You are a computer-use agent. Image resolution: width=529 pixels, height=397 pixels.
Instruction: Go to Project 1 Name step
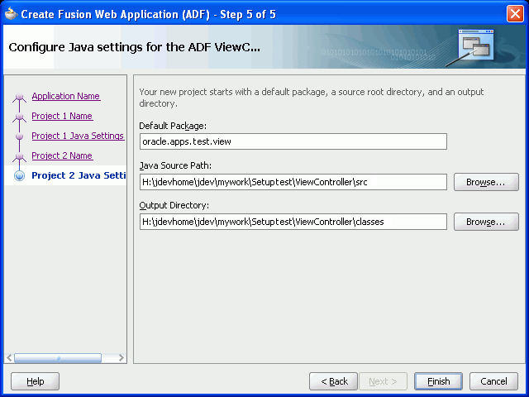[62, 116]
